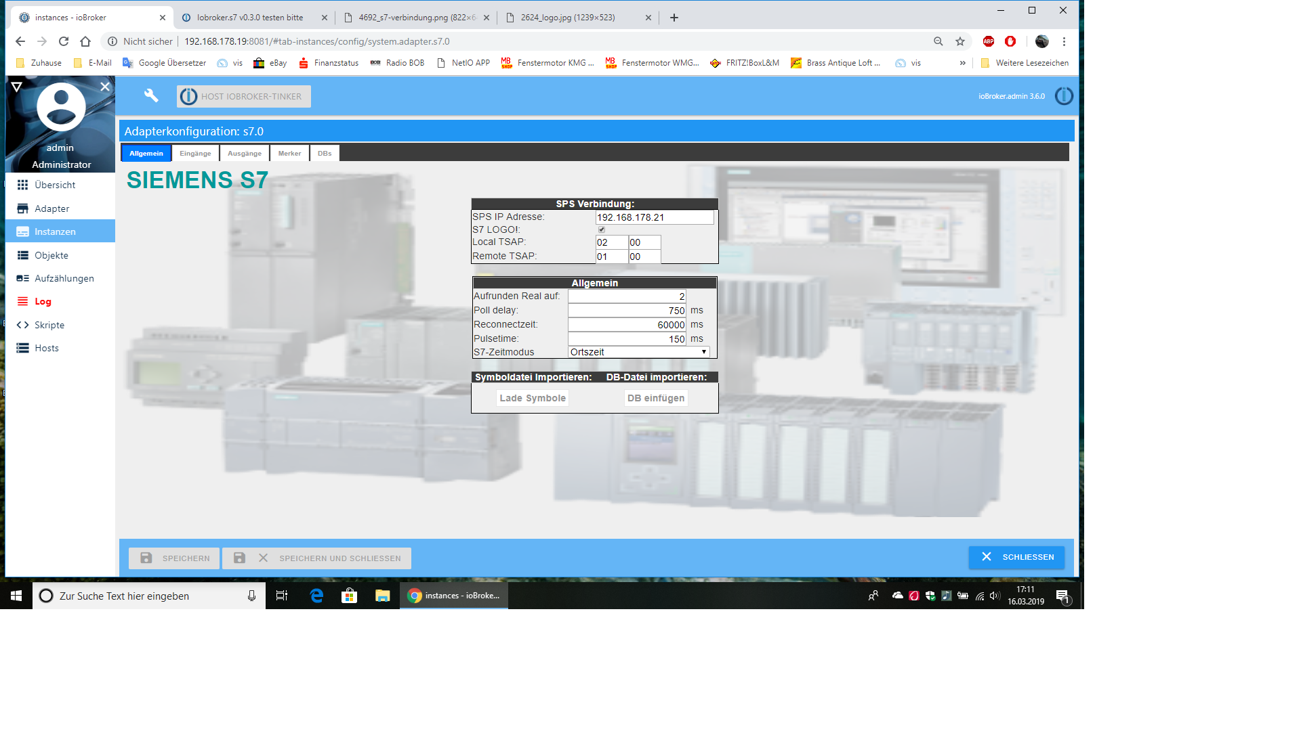Viewport: 1301px width, 731px height.
Task: Click the triangle menu icon above avatar
Action: [x=17, y=87]
